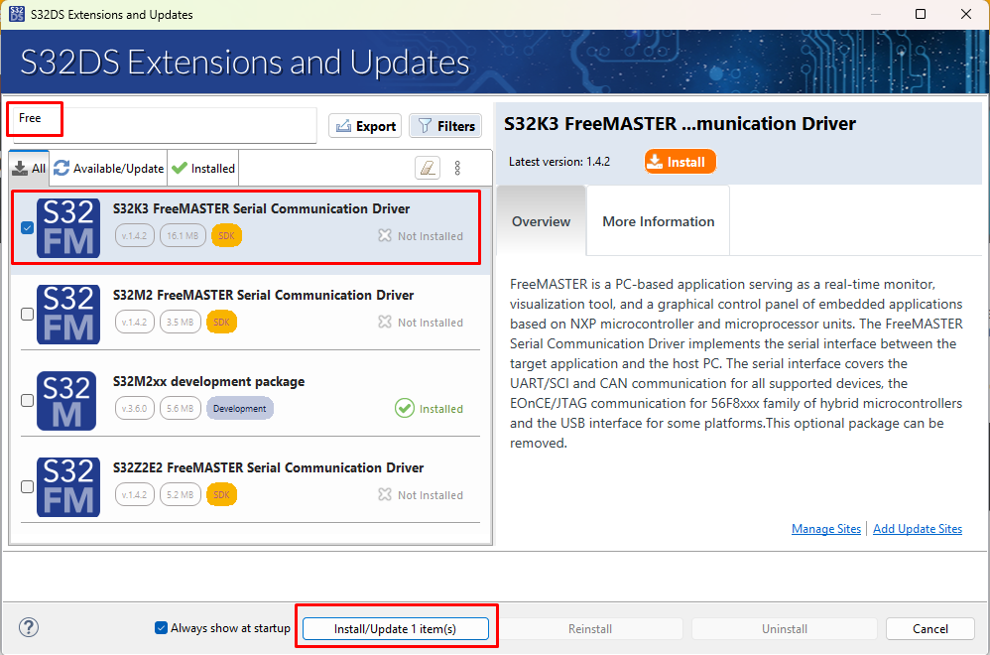Uncheck the S32K3 FreeMASTER driver checkbox
Screen dimensions: 990x655
[x=27, y=227]
